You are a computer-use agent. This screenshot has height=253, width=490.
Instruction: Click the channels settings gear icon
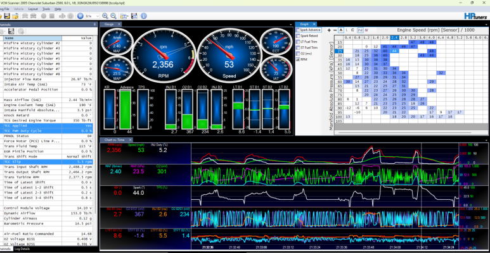click(21, 31)
